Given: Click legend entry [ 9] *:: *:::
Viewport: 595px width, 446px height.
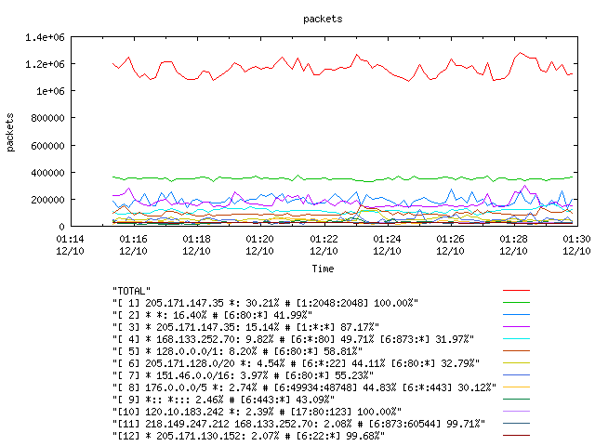Looking at the screenshot, I should pyautogui.click(x=224, y=400).
